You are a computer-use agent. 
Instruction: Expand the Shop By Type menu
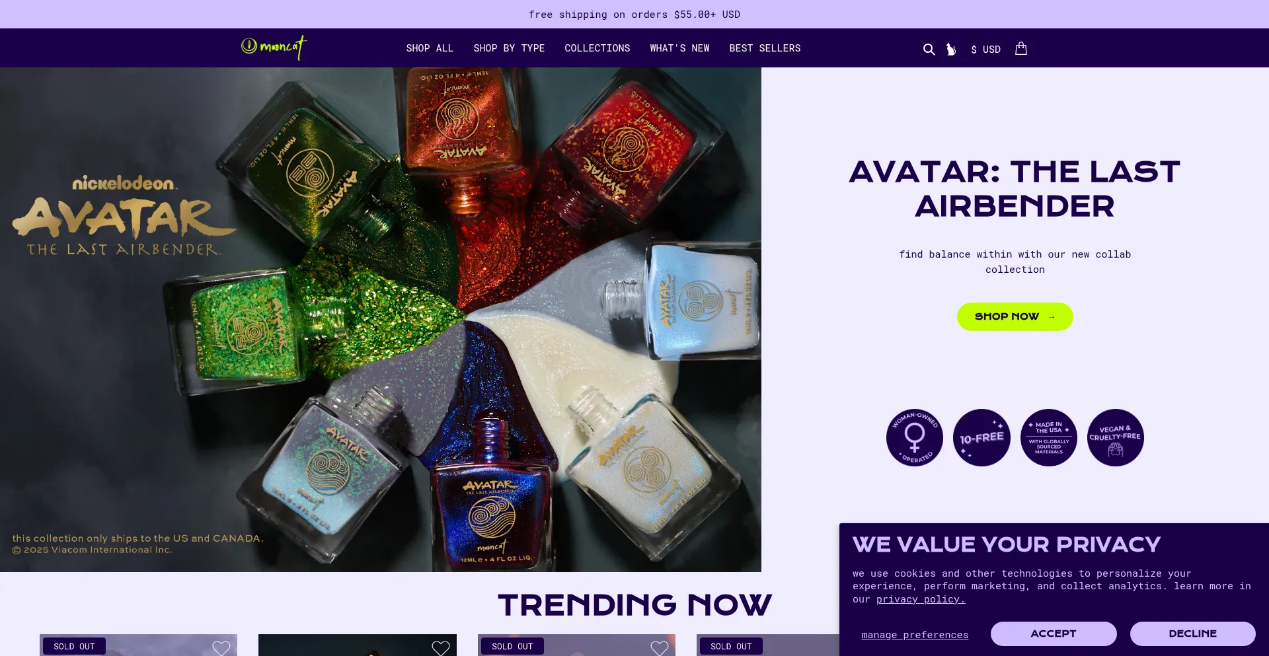tap(509, 48)
